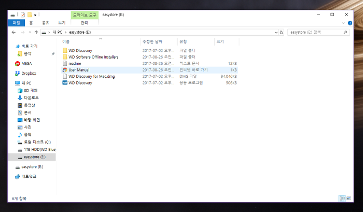
Task: Open 사진 folder in sidebar
Action: [27, 128]
